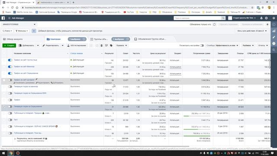Click the Facebook logo icon

3,18
